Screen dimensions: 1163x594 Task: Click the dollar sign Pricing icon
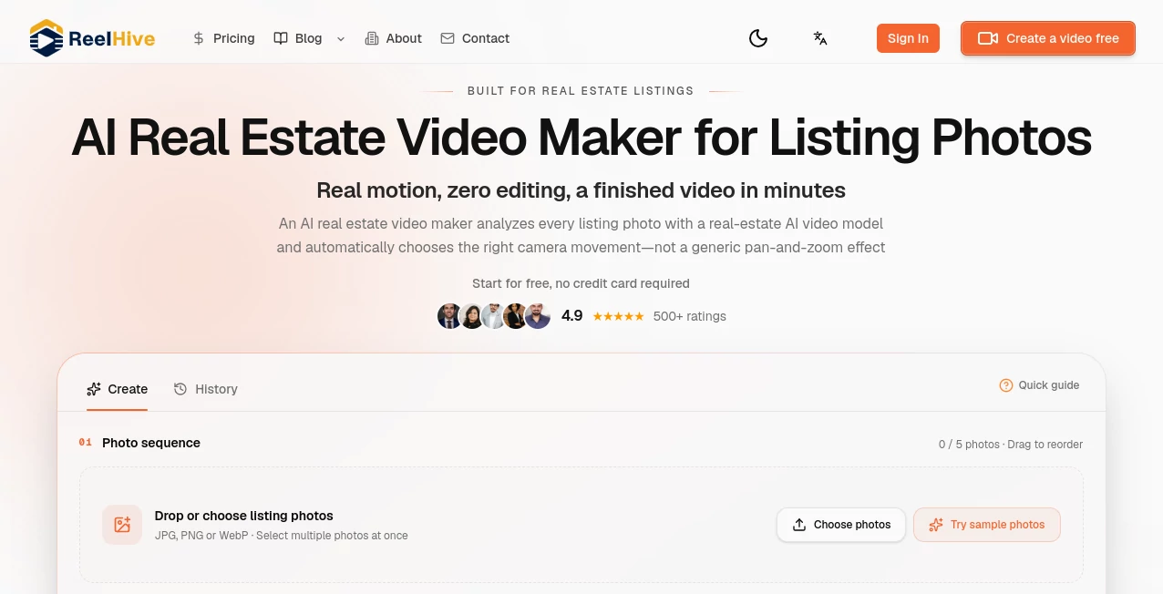pos(199,38)
